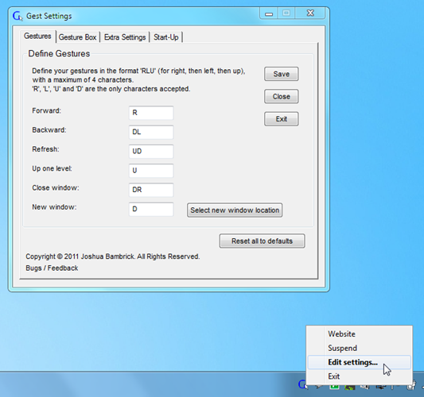This screenshot has height=397, width=424.
Task: Click the Up one level gesture field
Action: pos(151,171)
